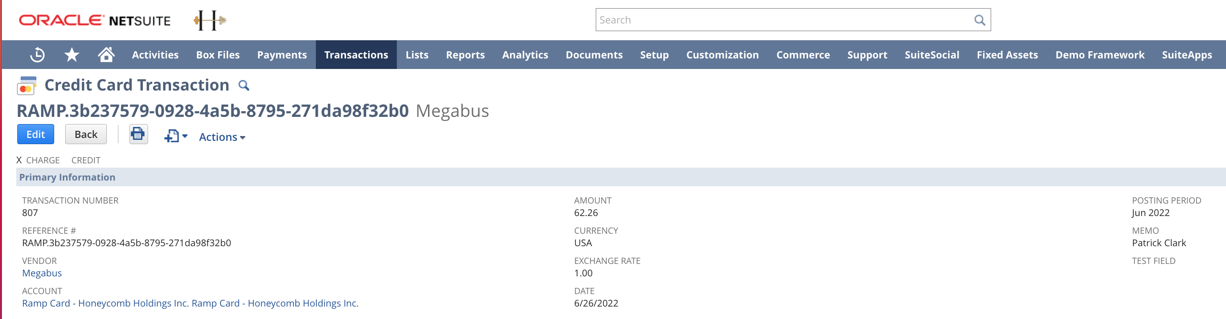The width and height of the screenshot is (1226, 319).
Task: Click the reference number value under REFERENCE #
Action: 127,243
